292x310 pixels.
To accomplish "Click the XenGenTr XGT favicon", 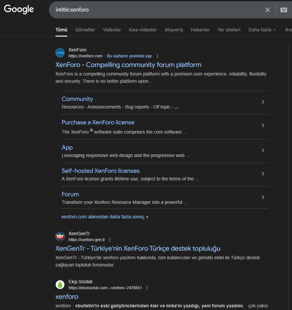I will (x=60, y=236).
